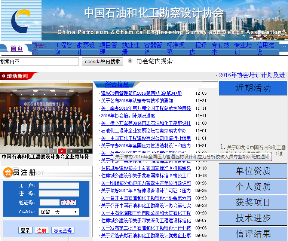The width and height of the screenshot is (288, 241).
Task: Open link 住房城乡建设部关于印发深化工程建设标准化
Action: point(146,220)
